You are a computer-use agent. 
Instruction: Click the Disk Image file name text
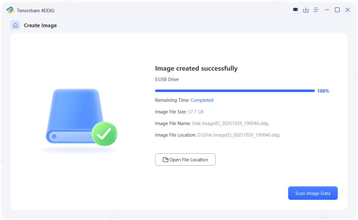coord(230,123)
